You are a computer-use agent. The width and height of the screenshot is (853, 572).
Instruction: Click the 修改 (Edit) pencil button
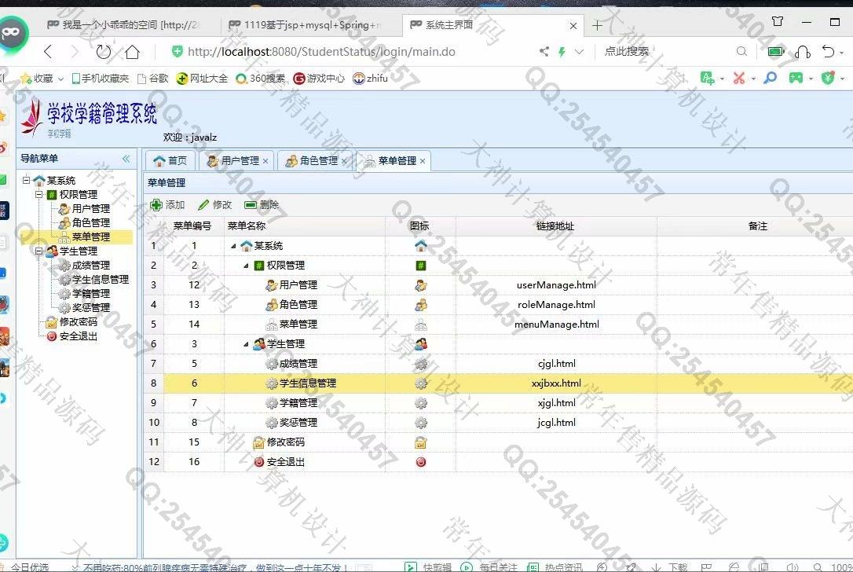(214, 205)
